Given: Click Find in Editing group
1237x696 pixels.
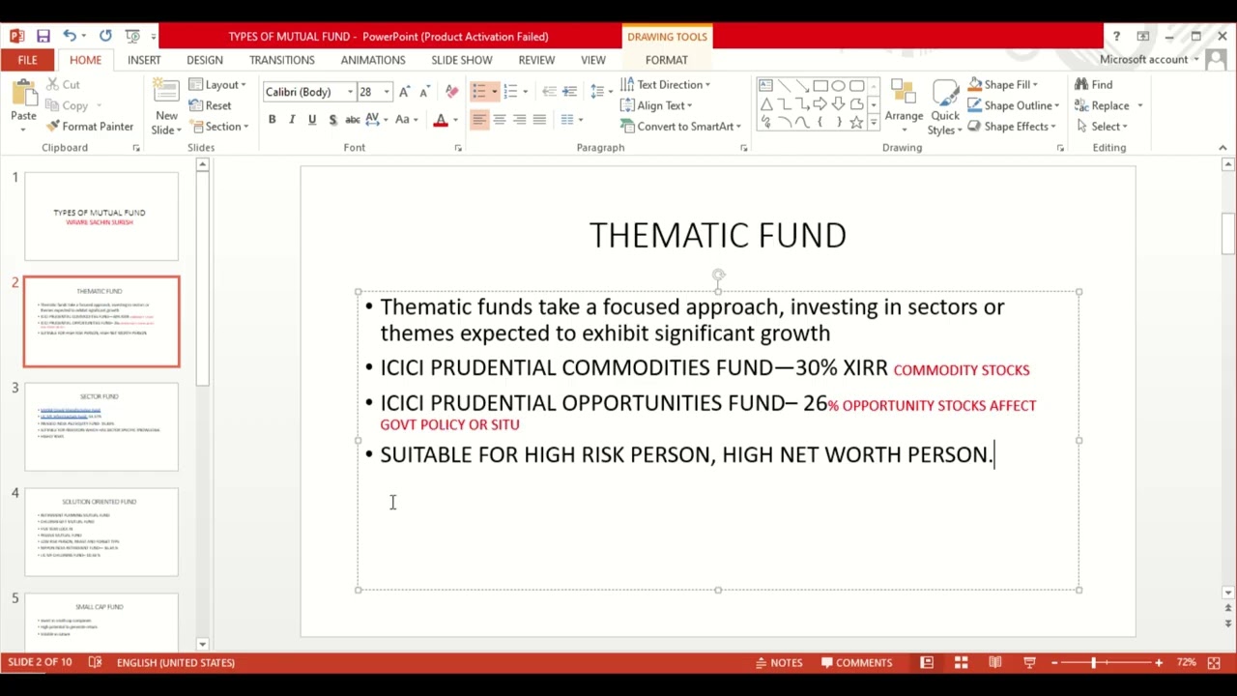Looking at the screenshot, I should [1093, 85].
